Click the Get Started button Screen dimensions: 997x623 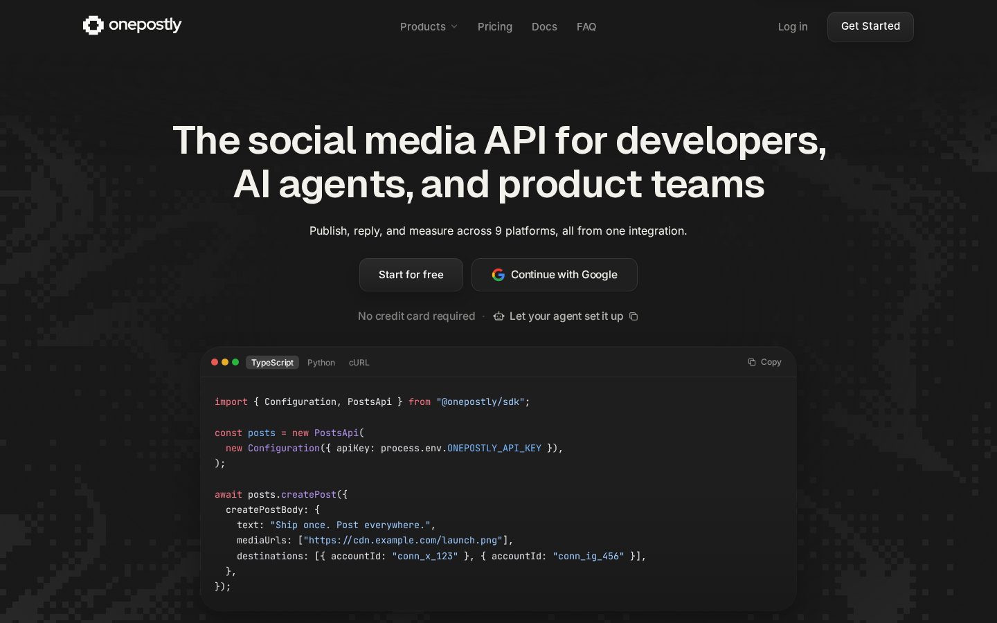click(x=870, y=26)
